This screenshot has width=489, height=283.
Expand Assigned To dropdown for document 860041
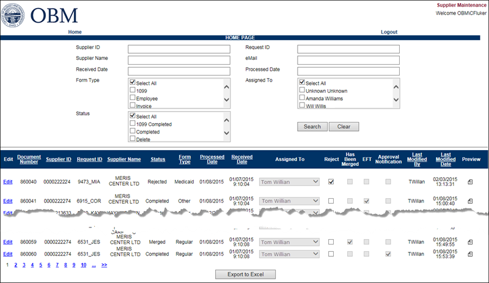315,201
